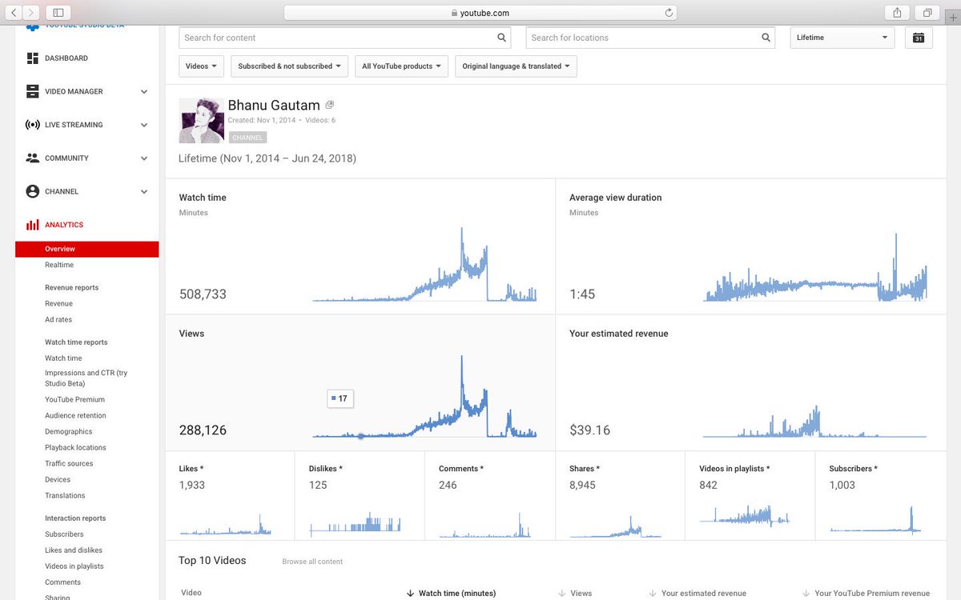
Task: Open the Devices report
Action: [58, 480]
